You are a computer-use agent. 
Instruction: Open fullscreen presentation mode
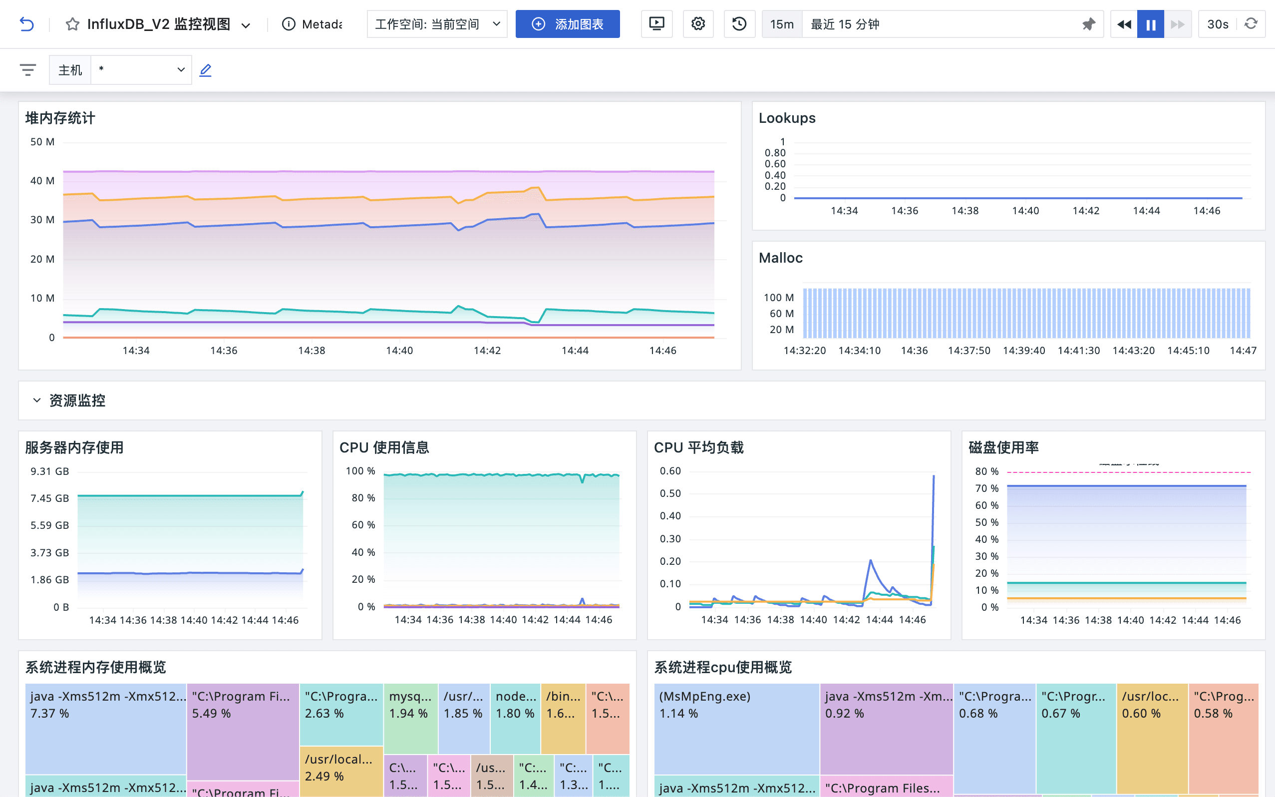point(656,24)
